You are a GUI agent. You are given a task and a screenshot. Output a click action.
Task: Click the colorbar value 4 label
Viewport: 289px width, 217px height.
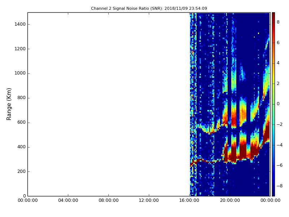278,63
